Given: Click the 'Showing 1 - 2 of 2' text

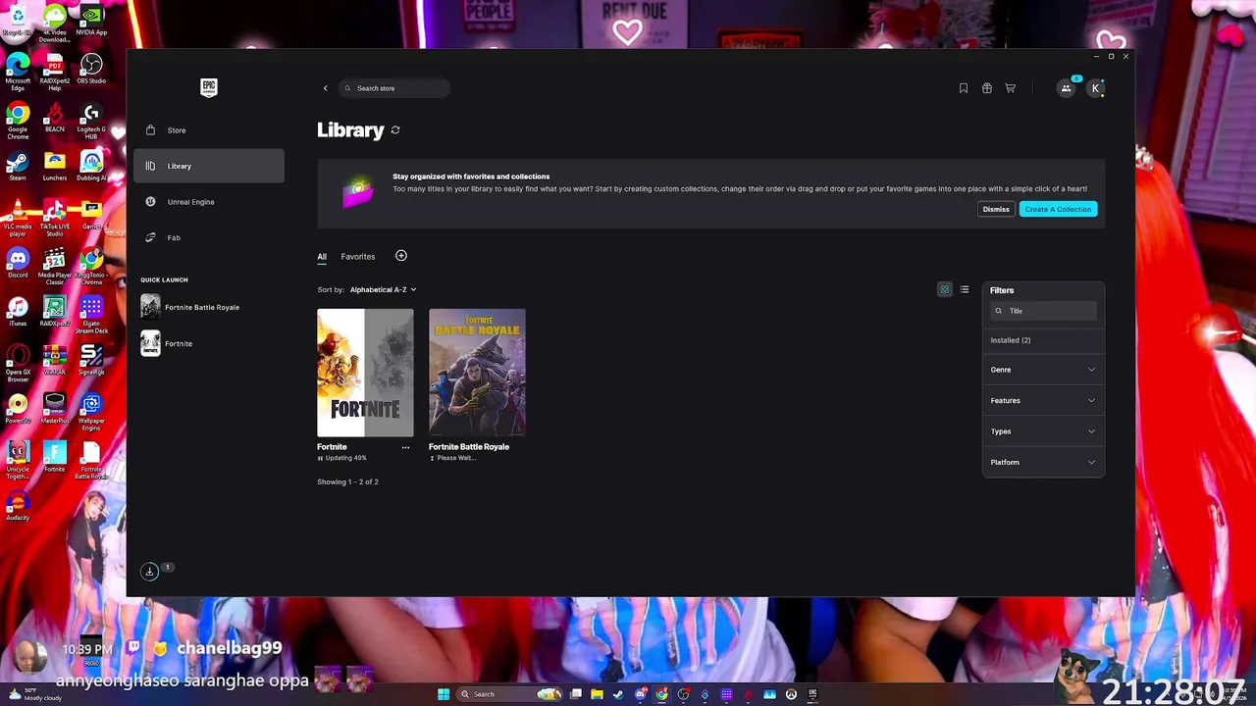Looking at the screenshot, I should tap(347, 482).
